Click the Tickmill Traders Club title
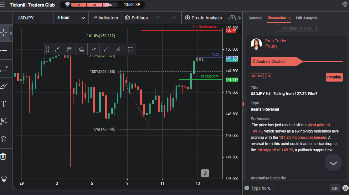 32,5
